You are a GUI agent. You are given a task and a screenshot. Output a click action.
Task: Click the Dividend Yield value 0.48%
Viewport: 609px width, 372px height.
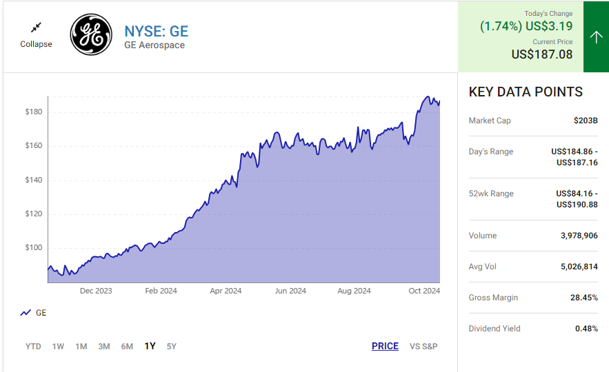tap(586, 329)
